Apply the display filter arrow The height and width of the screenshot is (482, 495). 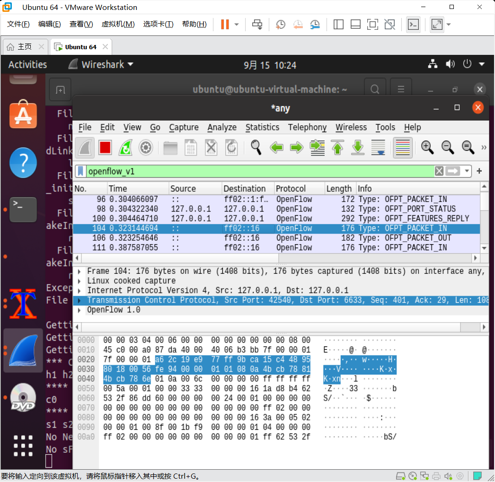tap(453, 171)
